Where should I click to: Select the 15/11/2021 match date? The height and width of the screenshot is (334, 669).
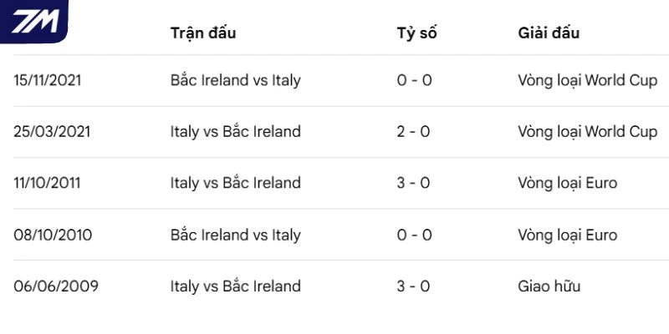point(48,81)
